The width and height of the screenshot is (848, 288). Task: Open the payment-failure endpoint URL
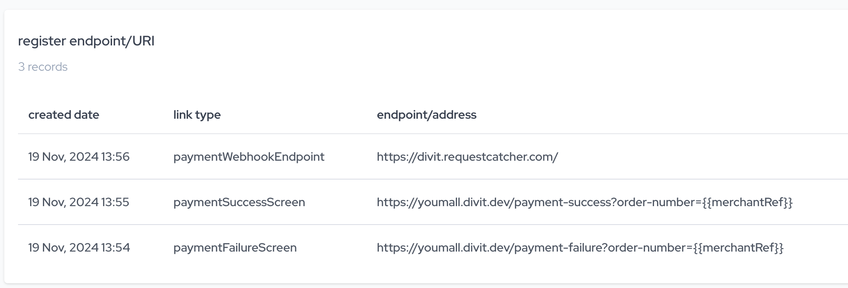(x=580, y=248)
